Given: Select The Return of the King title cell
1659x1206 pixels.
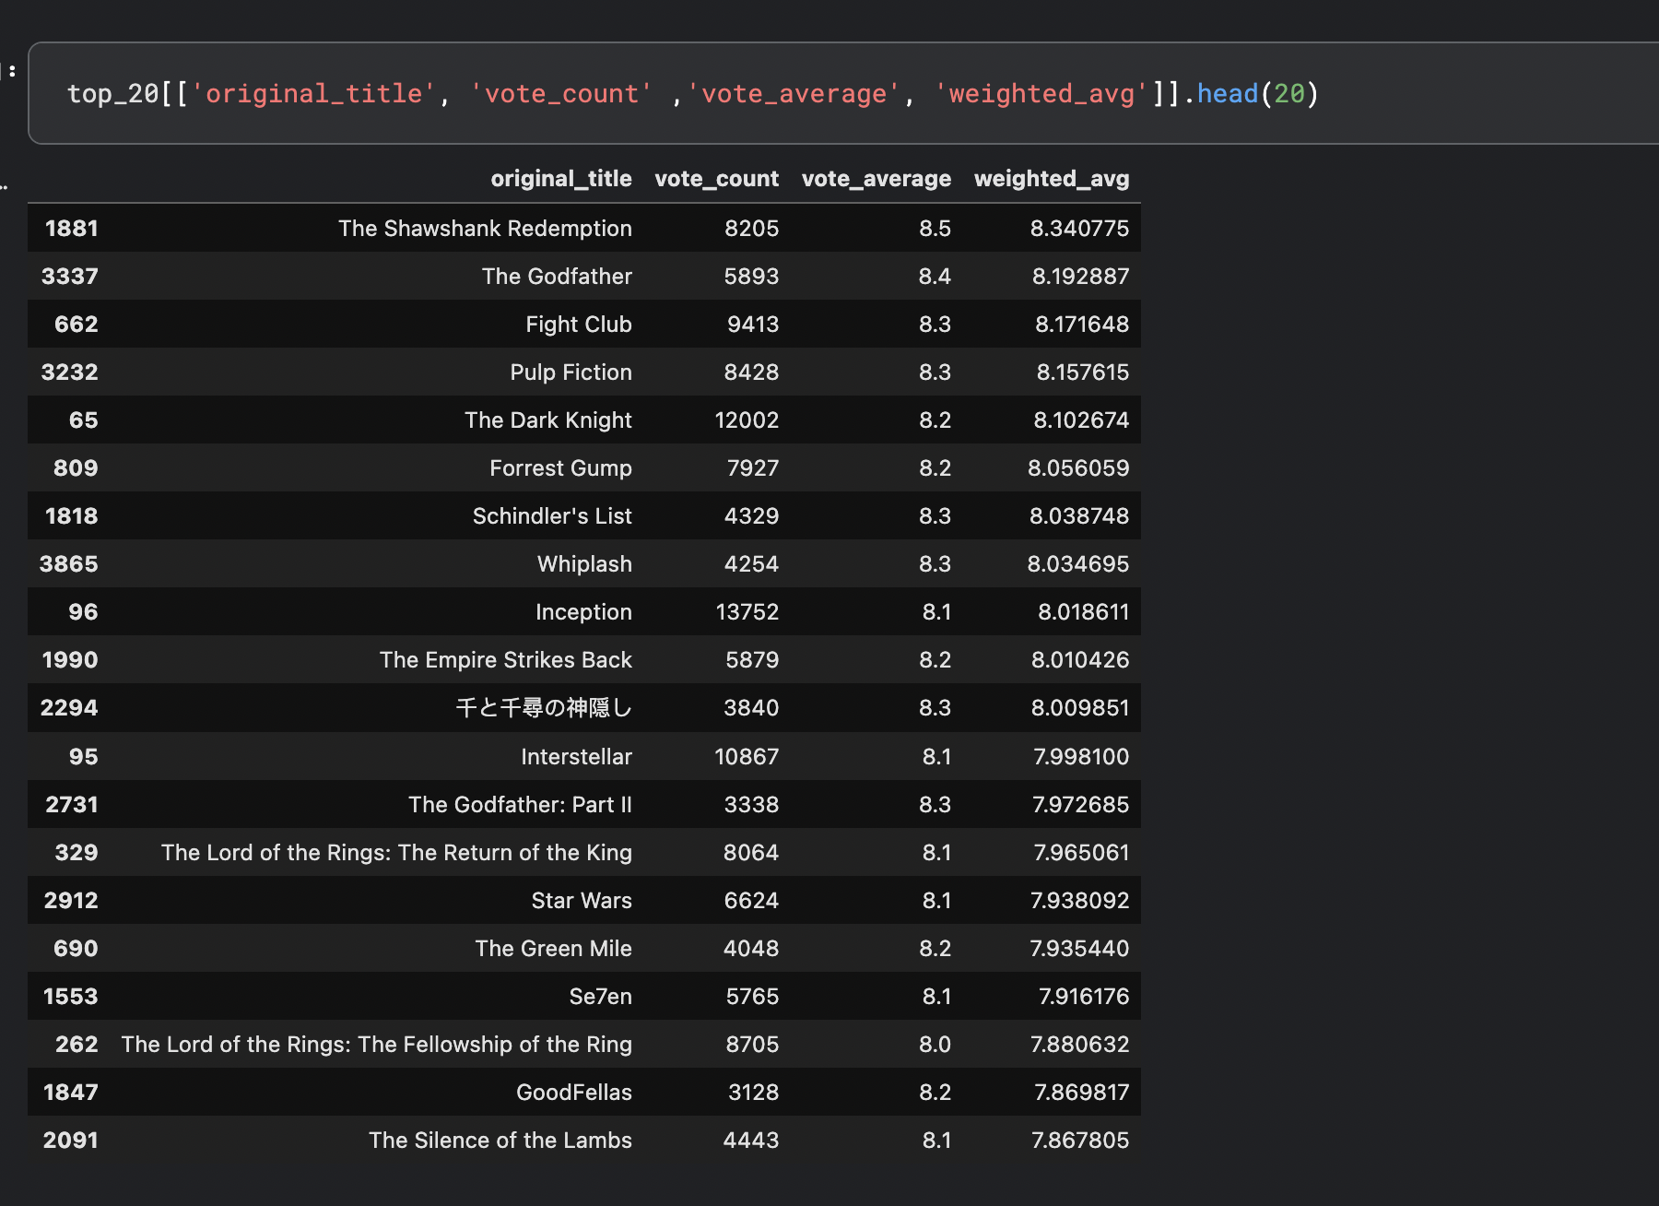Looking at the screenshot, I should click(396, 852).
